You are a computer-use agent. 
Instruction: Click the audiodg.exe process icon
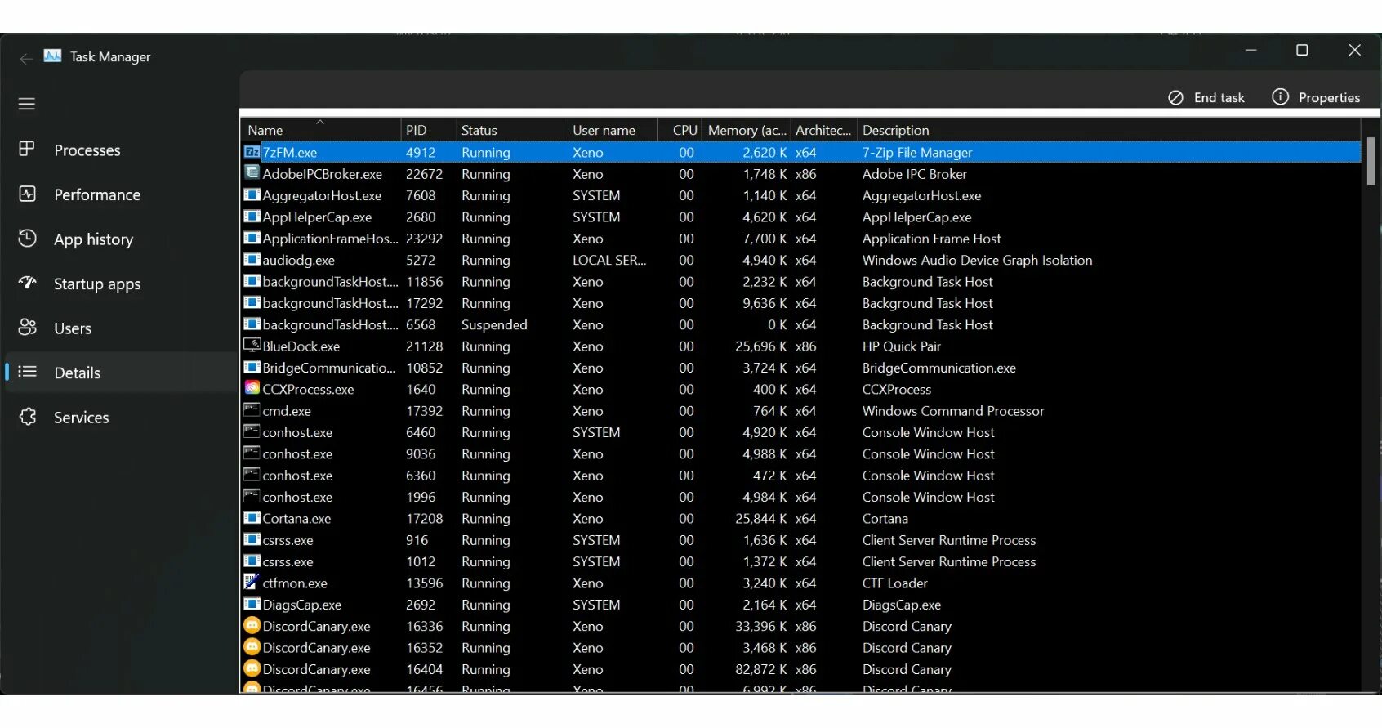click(252, 259)
